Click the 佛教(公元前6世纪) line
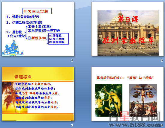The height and width of the screenshot is (128, 165). tap(23, 17)
